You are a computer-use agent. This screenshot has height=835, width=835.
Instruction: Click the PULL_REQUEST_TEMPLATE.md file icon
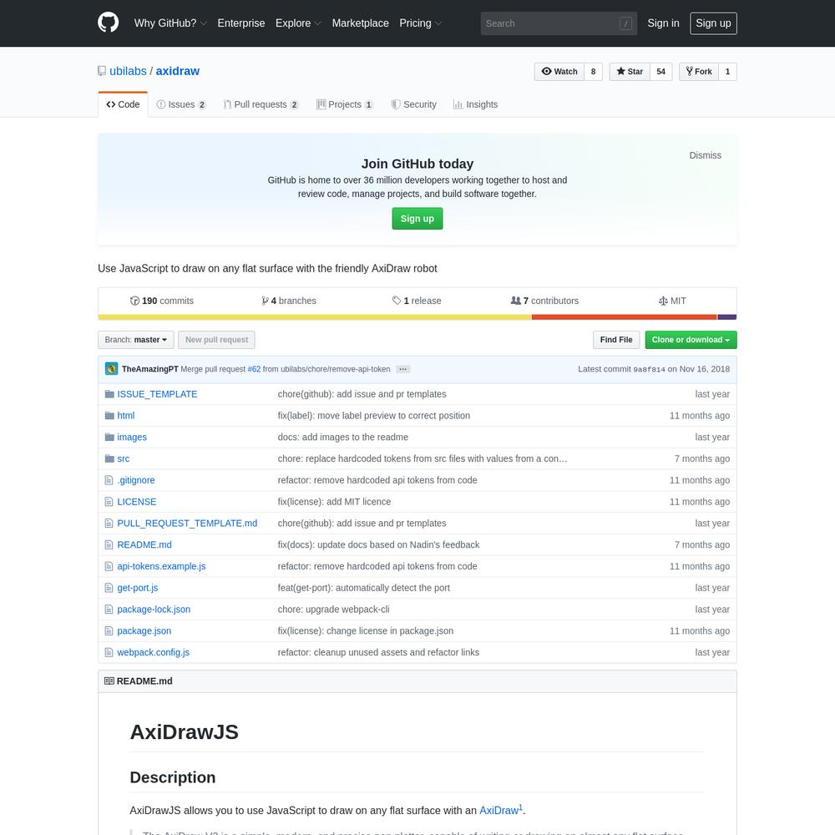[109, 524]
